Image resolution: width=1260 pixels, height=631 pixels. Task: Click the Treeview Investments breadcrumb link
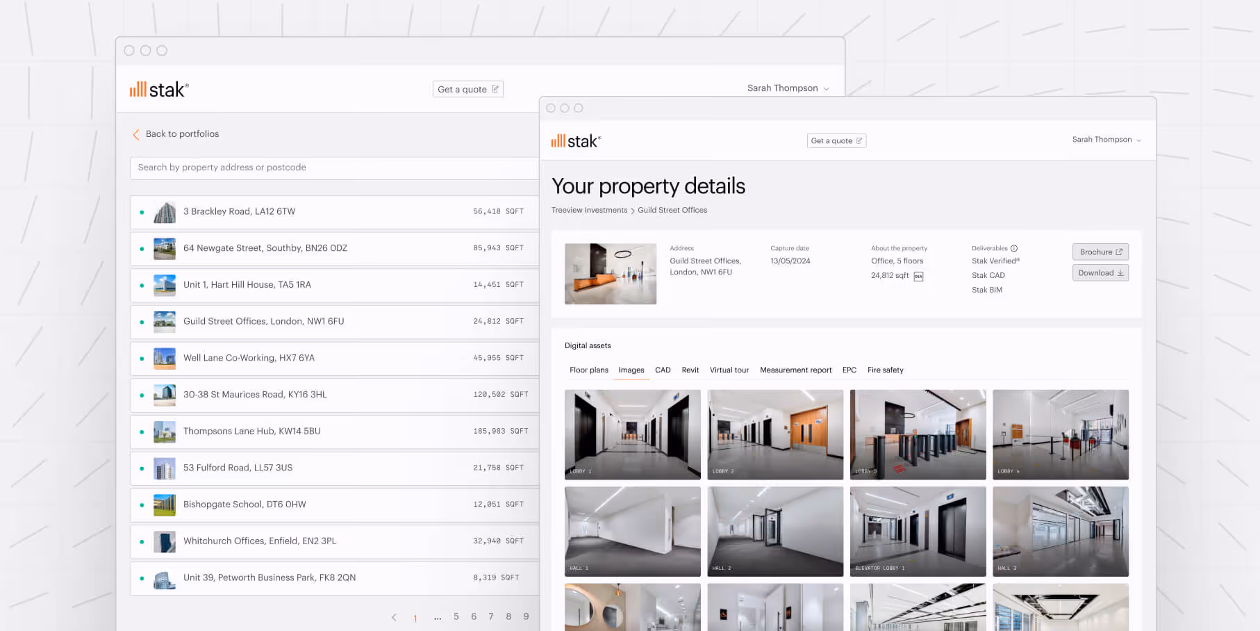[589, 210]
